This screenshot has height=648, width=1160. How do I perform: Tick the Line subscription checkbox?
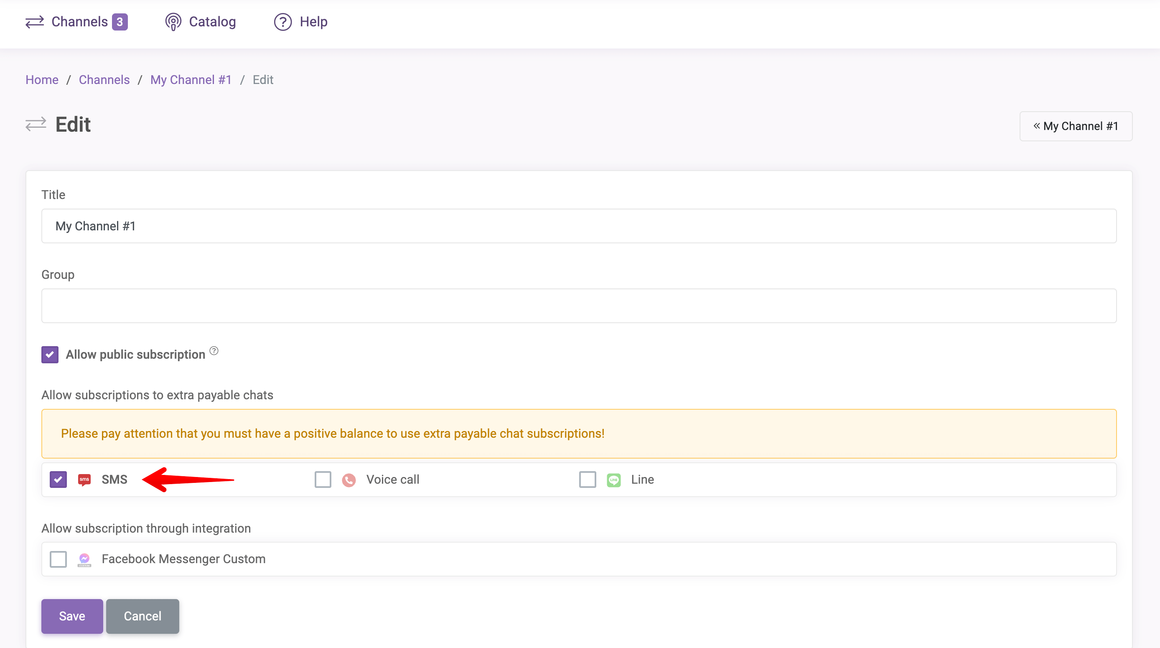click(588, 480)
